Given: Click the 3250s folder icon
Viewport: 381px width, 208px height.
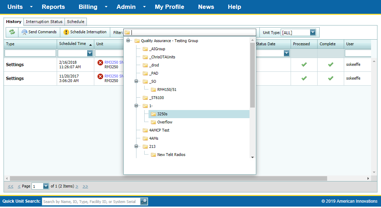Looking at the screenshot, I should click(x=153, y=114).
